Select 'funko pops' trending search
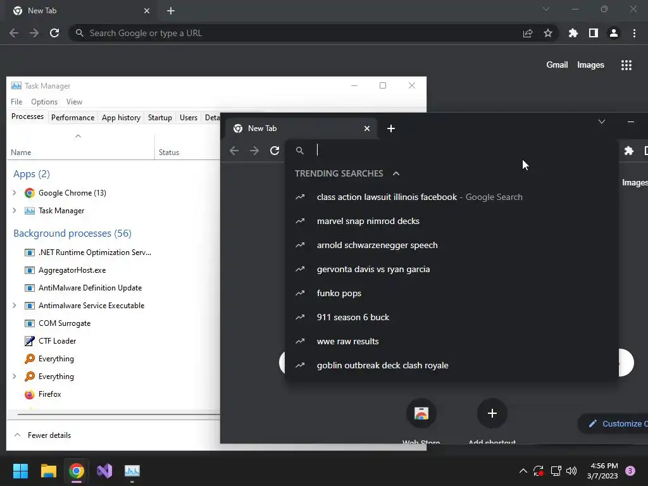This screenshot has height=486, width=648. coord(452,293)
